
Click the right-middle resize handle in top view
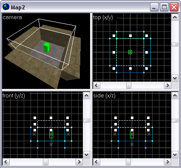click(147, 52)
